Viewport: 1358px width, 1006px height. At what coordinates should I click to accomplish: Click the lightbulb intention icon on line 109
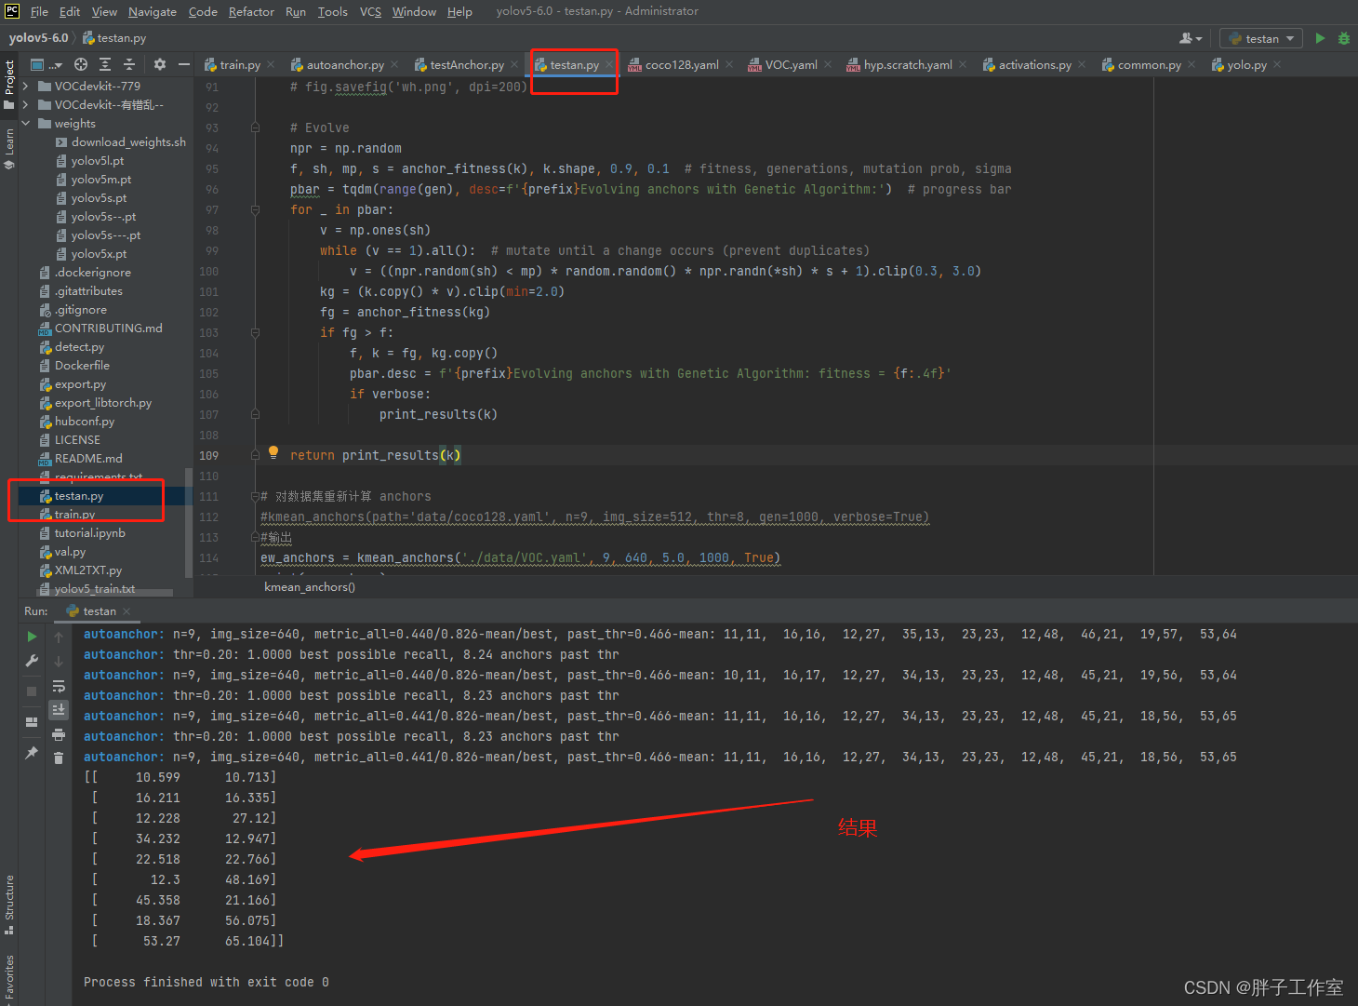click(273, 452)
